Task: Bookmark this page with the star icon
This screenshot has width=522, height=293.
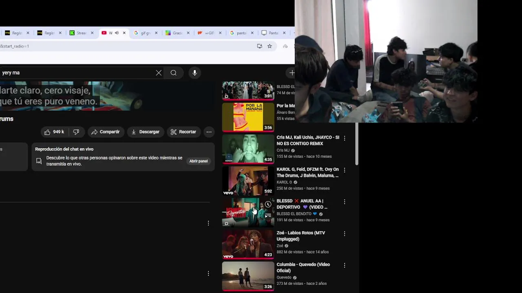Action: [270, 46]
